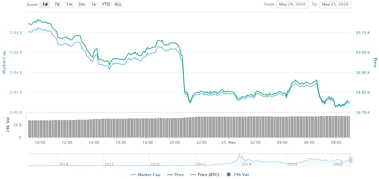The height and width of the screenshot is (179, 379).
Task: Click the Market Cap axis title
Action: (x=4, y=62)
